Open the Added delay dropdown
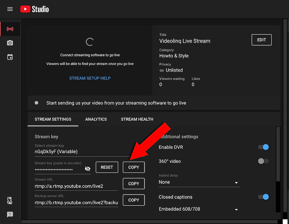The width and height of the screenshot is (289, 224). [x=199, y=182]
